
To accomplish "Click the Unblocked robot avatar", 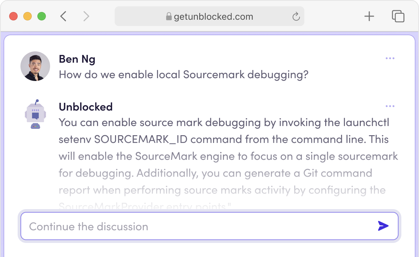I will 35,114.
